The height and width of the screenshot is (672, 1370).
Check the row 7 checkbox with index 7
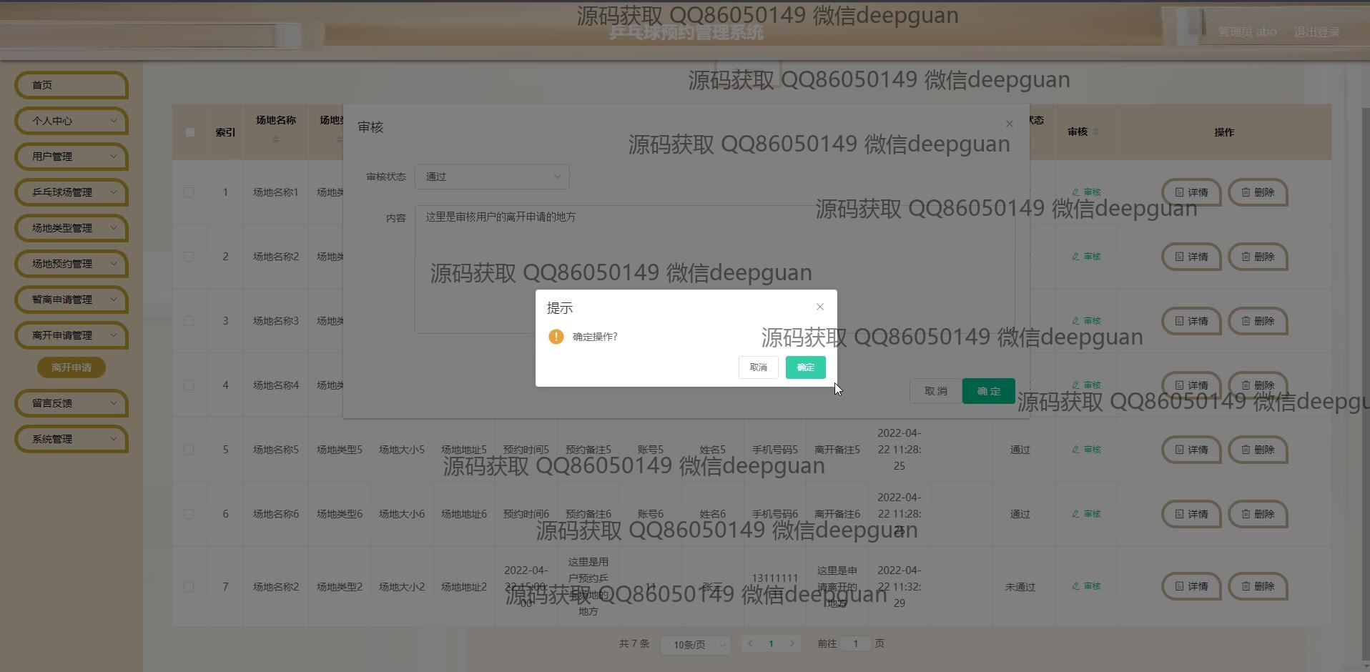(x=189, y=587)
